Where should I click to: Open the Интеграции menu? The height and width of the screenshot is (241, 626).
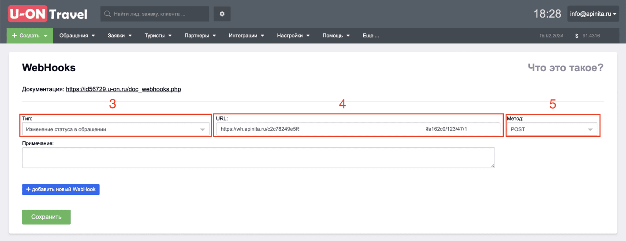(246, 36)
